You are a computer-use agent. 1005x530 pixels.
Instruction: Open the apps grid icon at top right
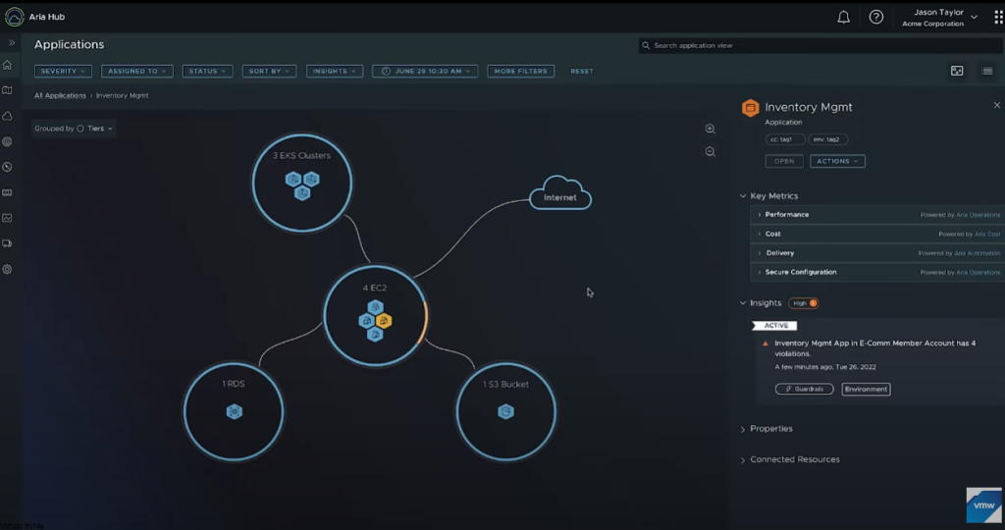(998, 18)
